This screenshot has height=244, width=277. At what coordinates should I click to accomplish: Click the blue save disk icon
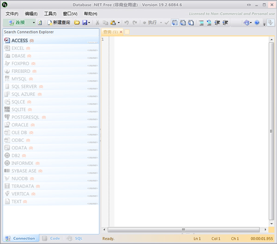point(85,23)
